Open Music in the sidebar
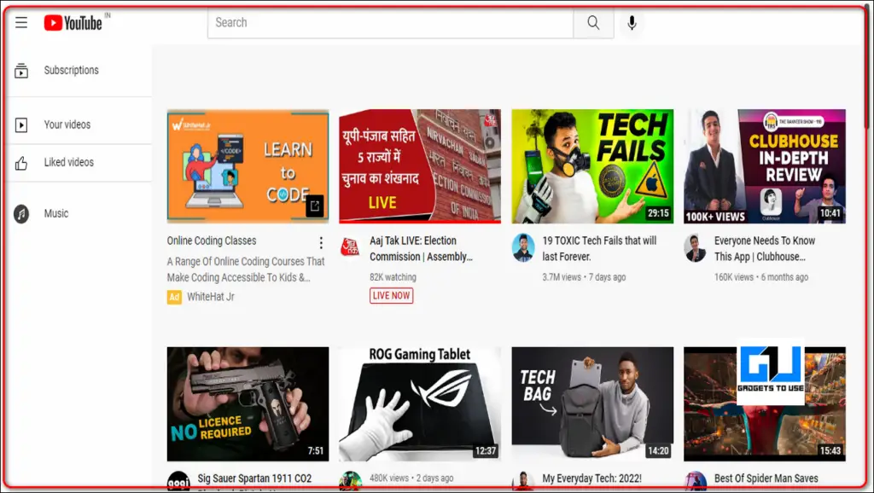 click(56, 213)
